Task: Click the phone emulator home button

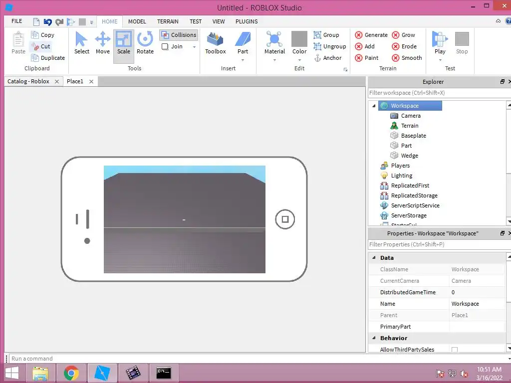Action: 285,219
